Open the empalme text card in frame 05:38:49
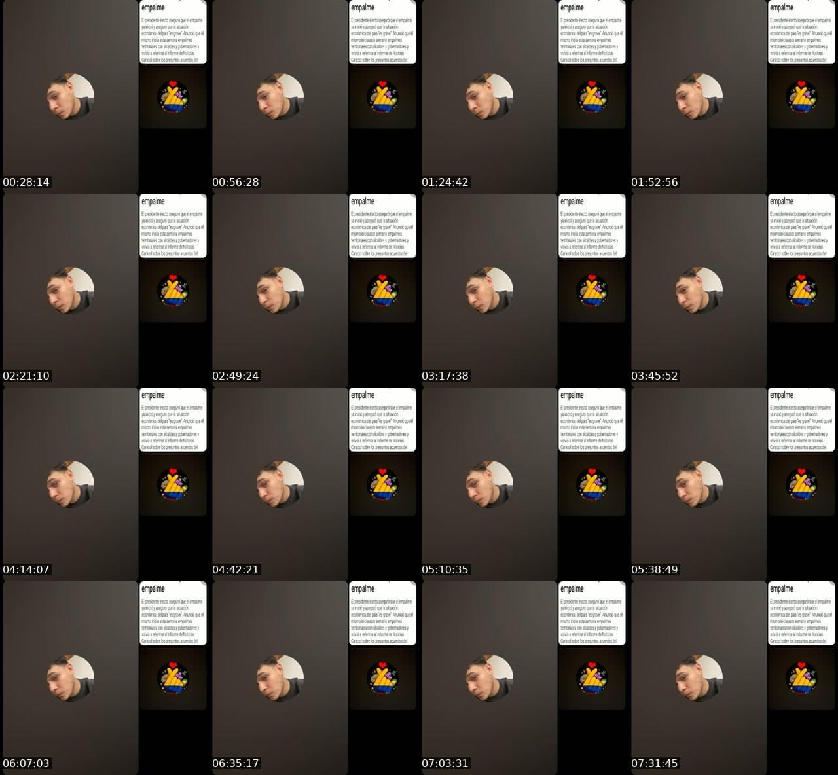This screenshot has width=838, height=775. pyautogui.click(x=801, y=420)
